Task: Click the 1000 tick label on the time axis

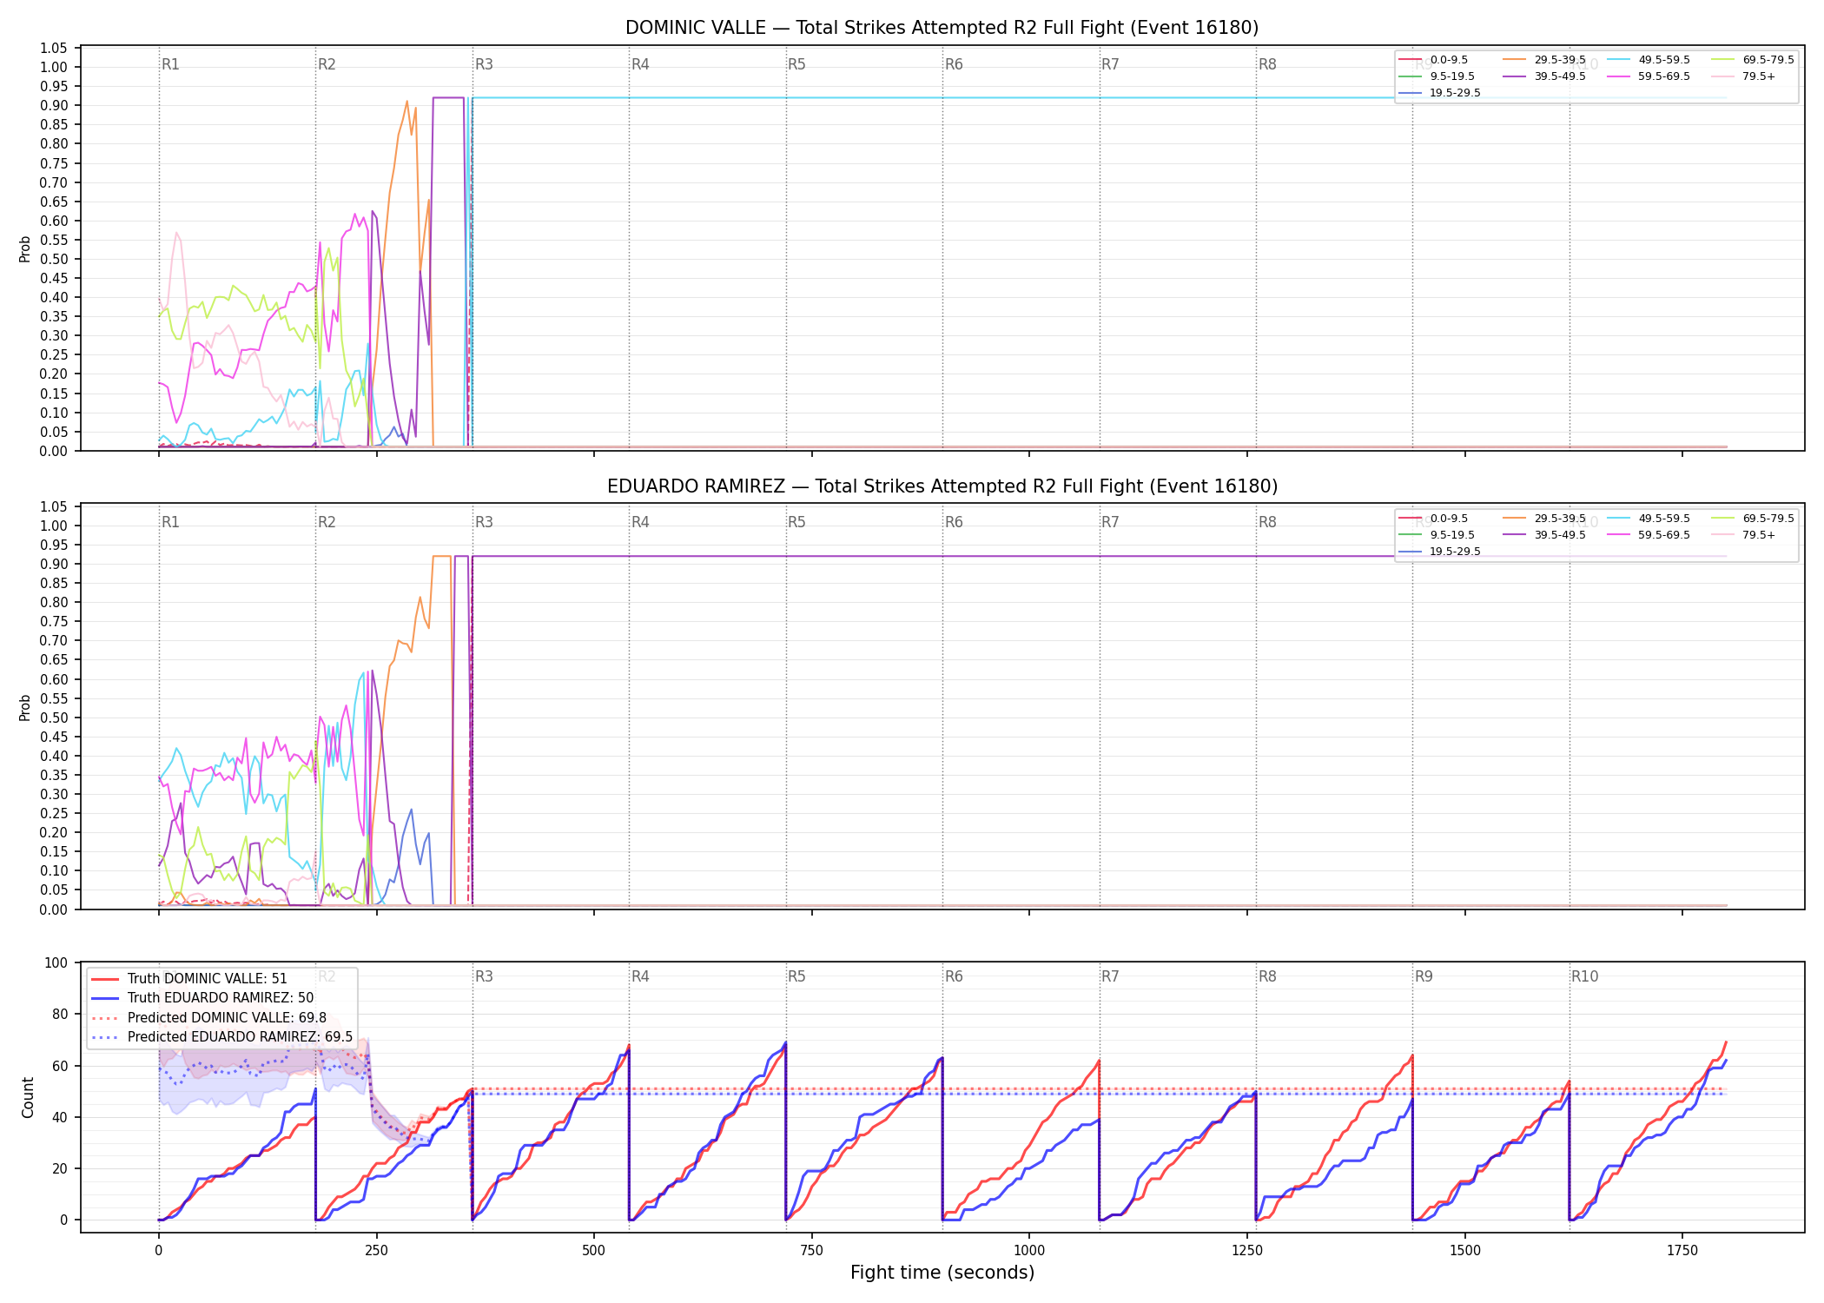Action: click(x=1029, y=1251)
